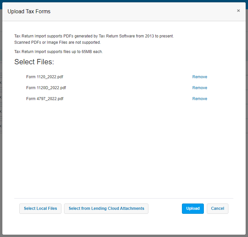
Task: Select the Form 1120D_2022.pdf file name
Action: (x=46, y=88)
